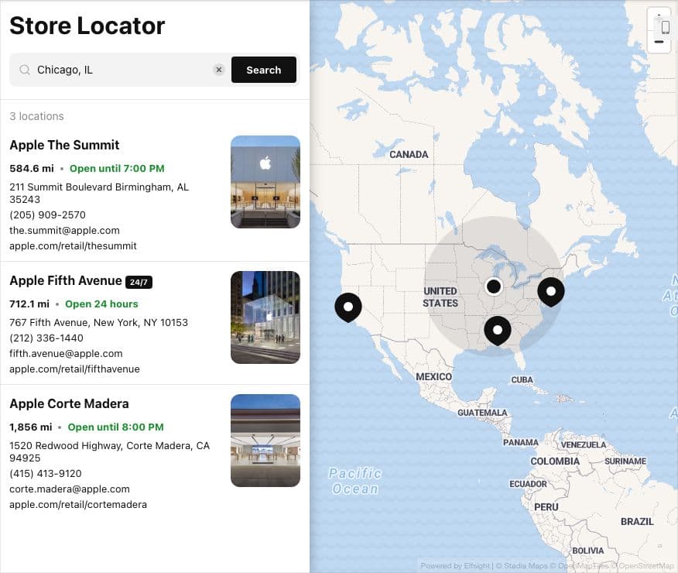Click the CANADA label on the map
Screen dimensions: 678x573
409,154
